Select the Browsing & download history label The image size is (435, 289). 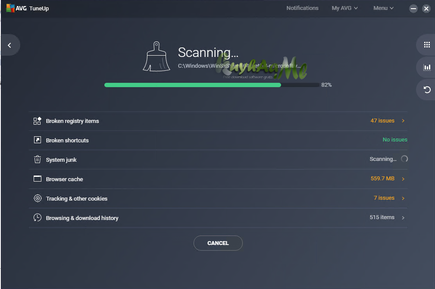[x=82, y=218]
